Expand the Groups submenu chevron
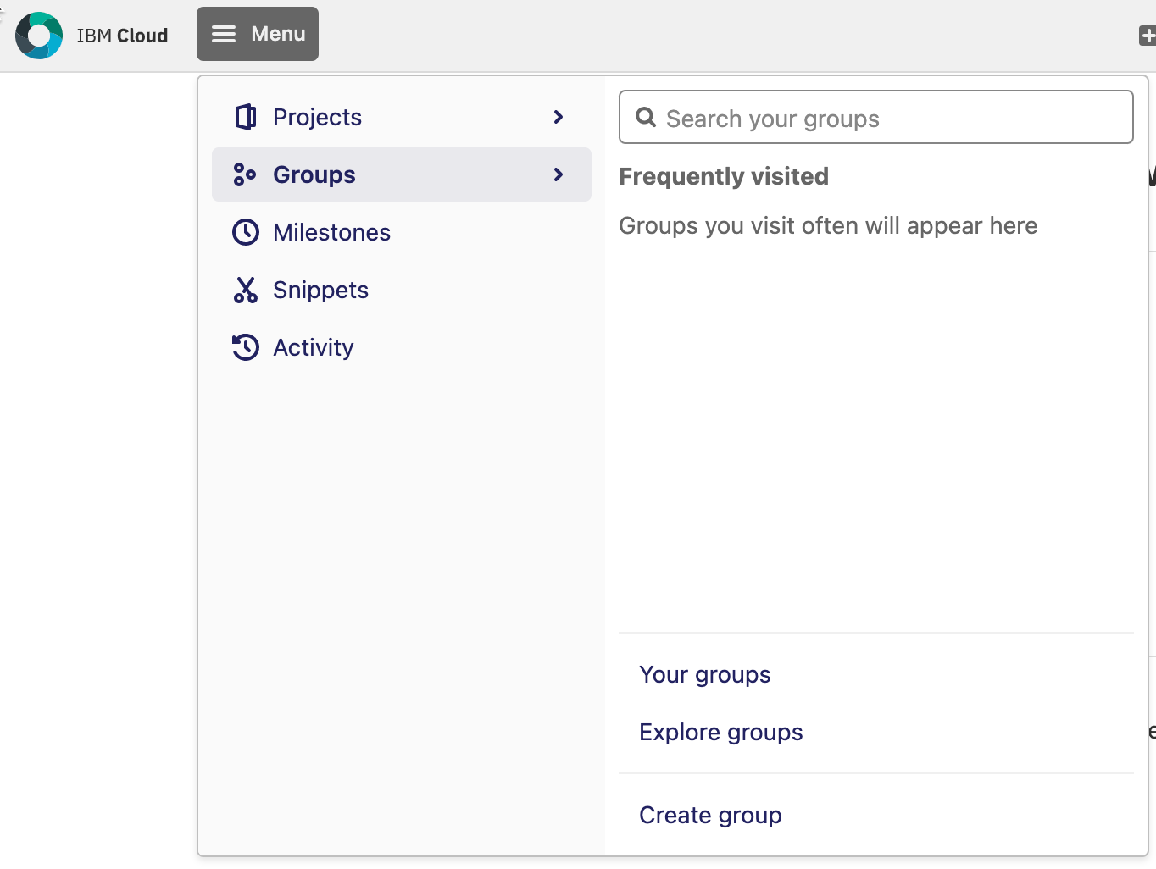This screenshot has width=1156, height=869. pyautogui.click(x=558, y=174)
